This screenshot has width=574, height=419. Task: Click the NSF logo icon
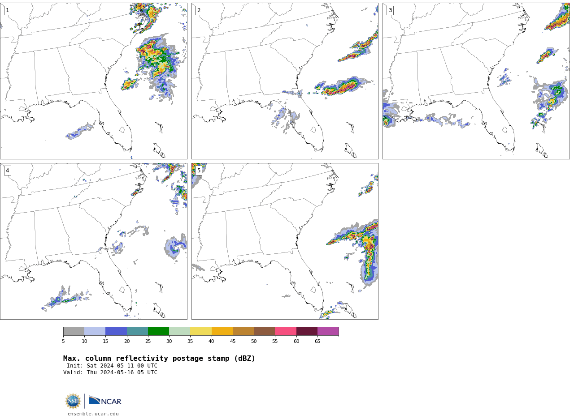point(73,401)
